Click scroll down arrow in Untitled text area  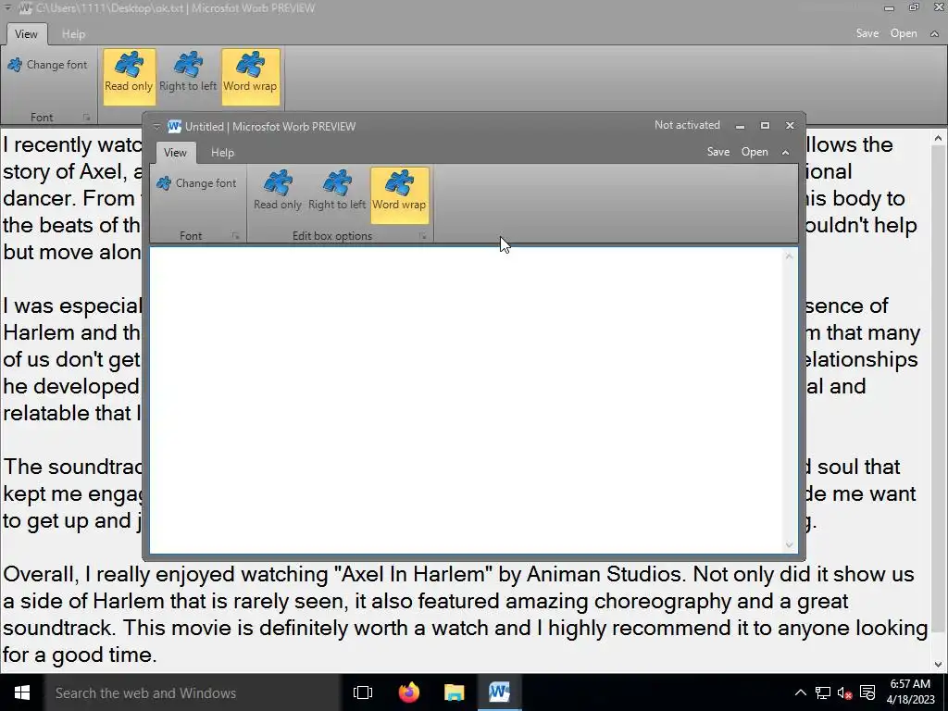[x=789, y=544]
